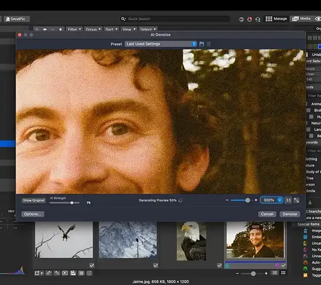Click the minus icon left of the preview zoom slider

tap(227, 200)
